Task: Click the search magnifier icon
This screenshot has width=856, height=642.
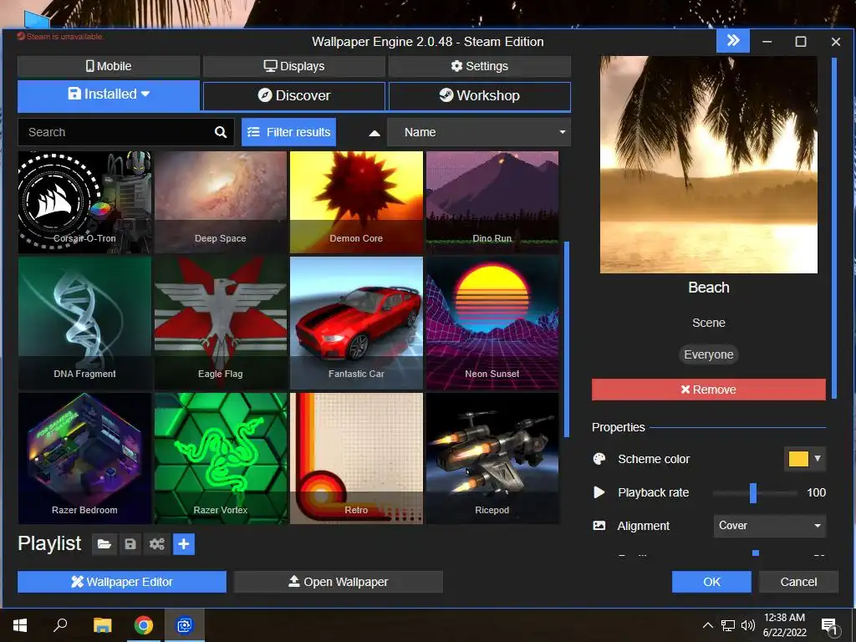Action: coord(221,132)
